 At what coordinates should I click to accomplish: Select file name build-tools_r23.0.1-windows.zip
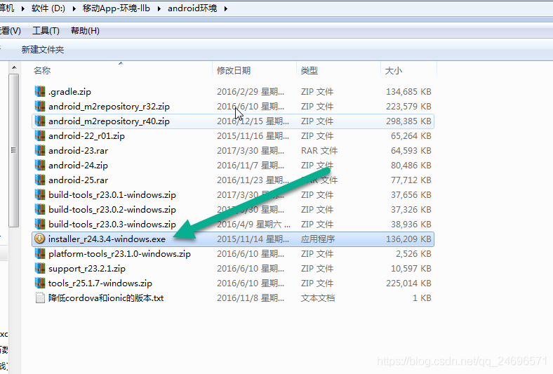(x=112, y=195)
